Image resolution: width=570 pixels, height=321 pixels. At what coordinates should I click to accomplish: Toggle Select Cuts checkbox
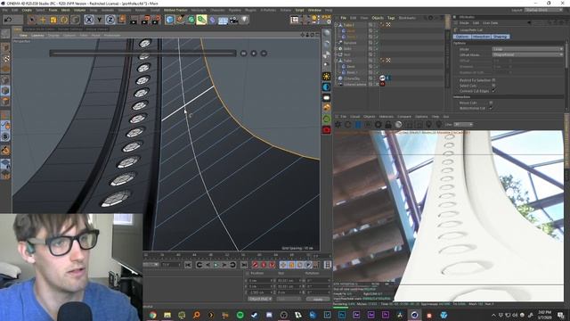pyautogui.click(x=493, y=86)
